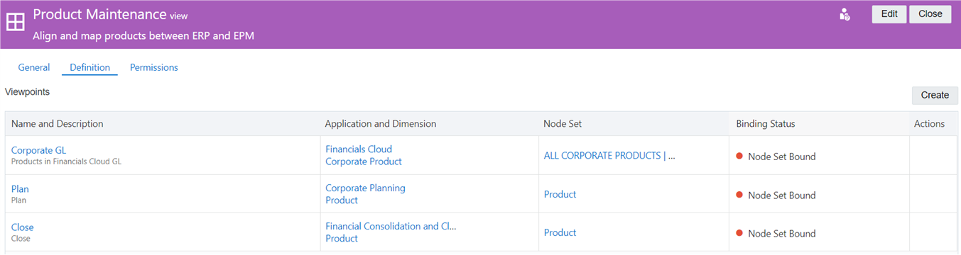
Task: Open the Product node set in Plan row
Action: tap(560, 194)
